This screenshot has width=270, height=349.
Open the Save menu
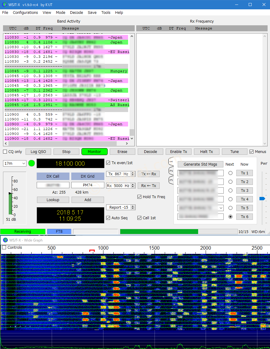point(92,12)
